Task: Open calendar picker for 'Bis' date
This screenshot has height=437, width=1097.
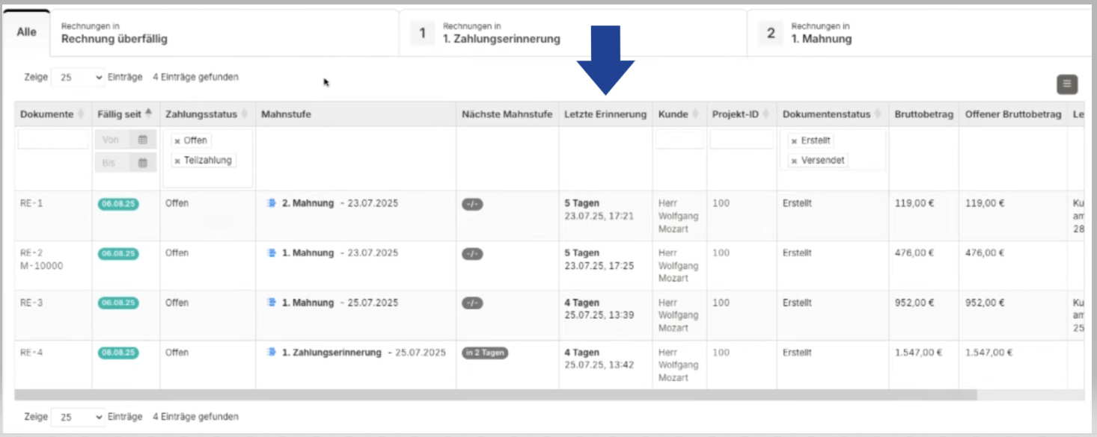Action: (142, 162)
